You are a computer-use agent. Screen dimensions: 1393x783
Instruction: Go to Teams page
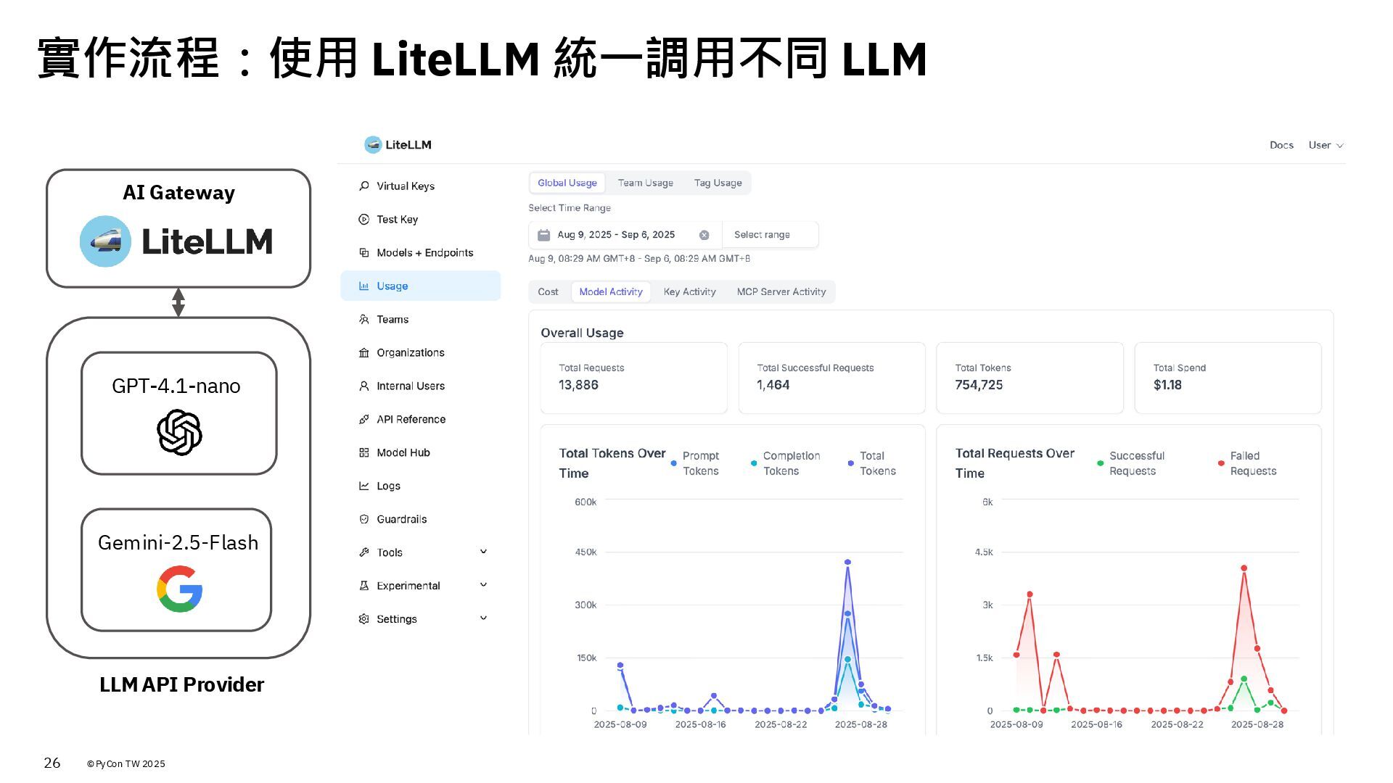pyautogui.click(x=421, y=320)
